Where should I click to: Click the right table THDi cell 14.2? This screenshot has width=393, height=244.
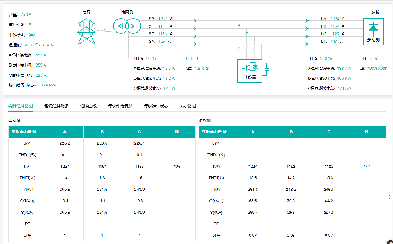[x=291, y=178]
